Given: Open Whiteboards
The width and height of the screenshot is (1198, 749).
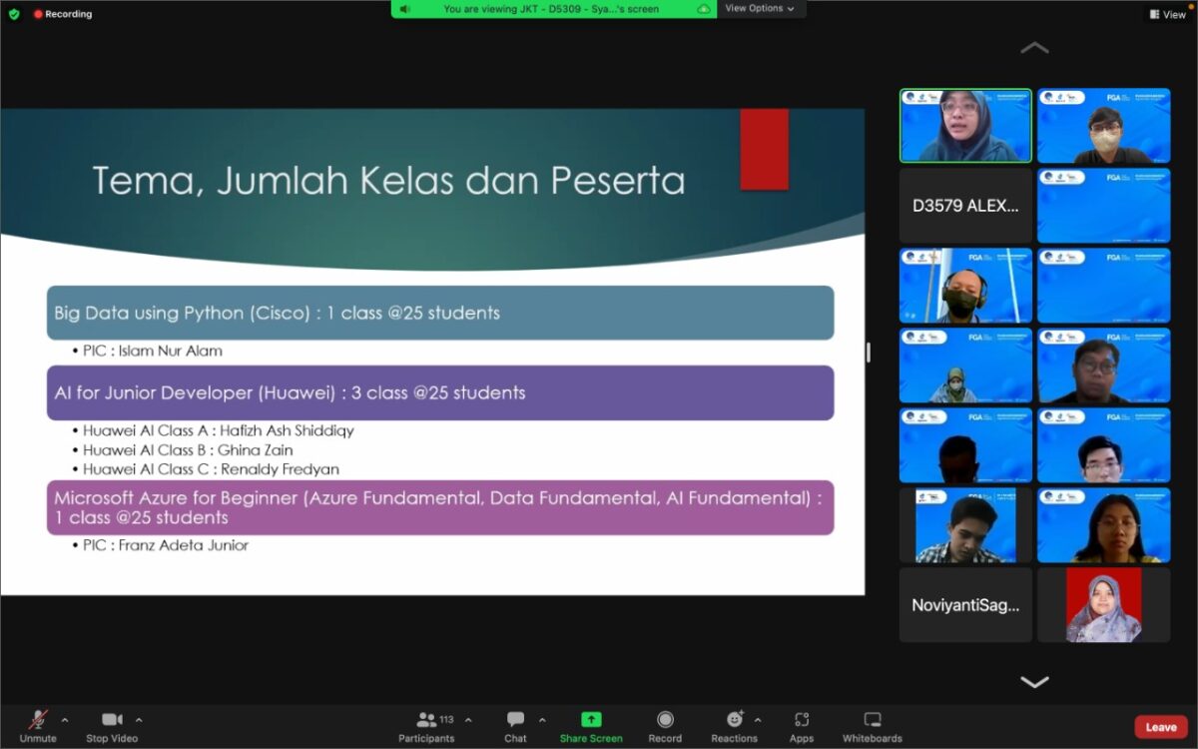Looking at the screenshot, I should [x=873, y=726].
